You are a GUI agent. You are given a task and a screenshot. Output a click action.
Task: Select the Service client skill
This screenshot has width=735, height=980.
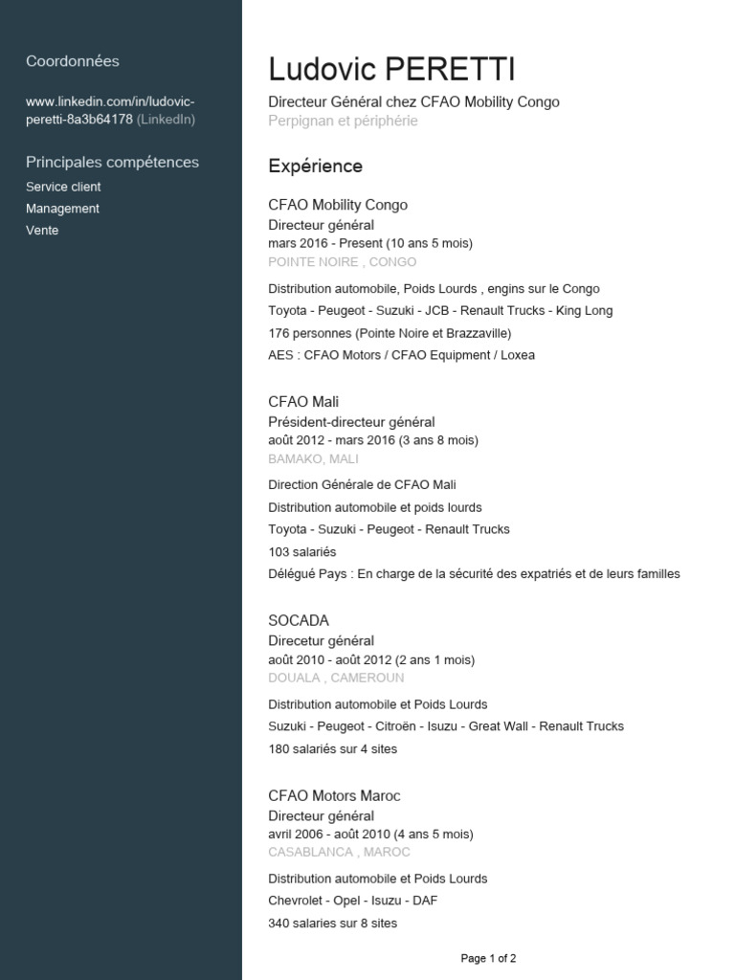point(63,187)
